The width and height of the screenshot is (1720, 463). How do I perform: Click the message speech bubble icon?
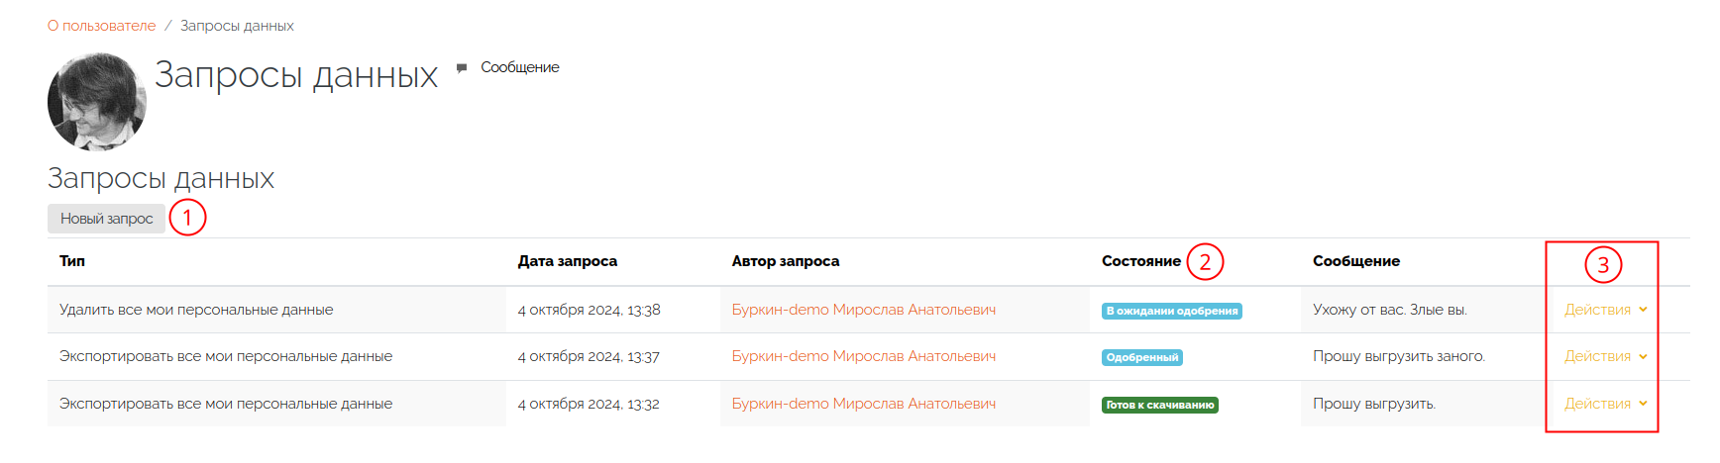click(462, 68)
